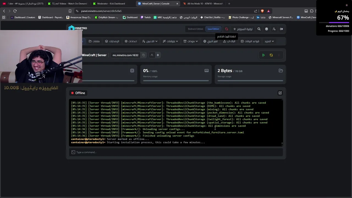This screenshot has height=198, width=352.
Task: Open the الإصدارات versions tab
Action: 112,41
